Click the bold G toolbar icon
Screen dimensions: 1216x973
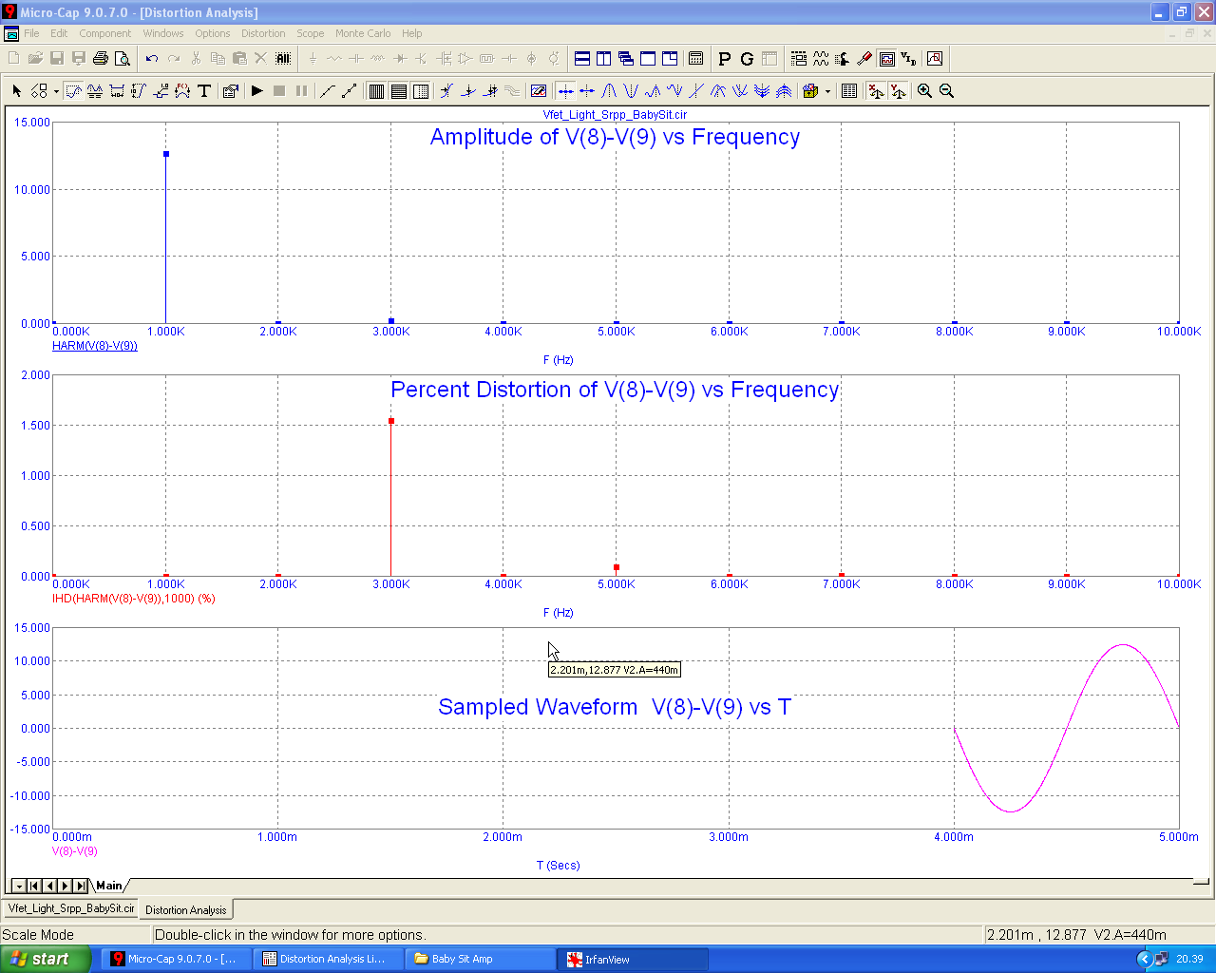coord(747,59)
